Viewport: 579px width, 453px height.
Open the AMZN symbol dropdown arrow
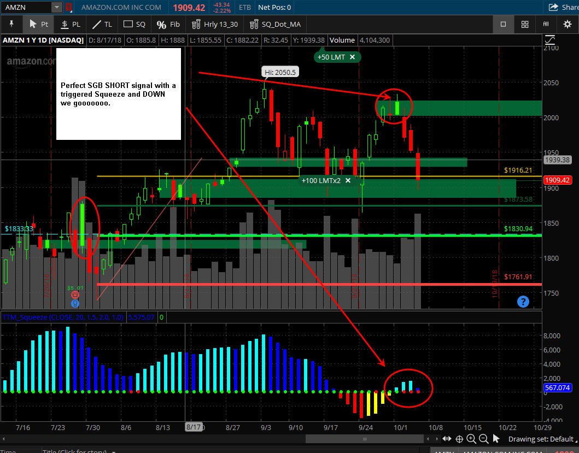[57, 7]
